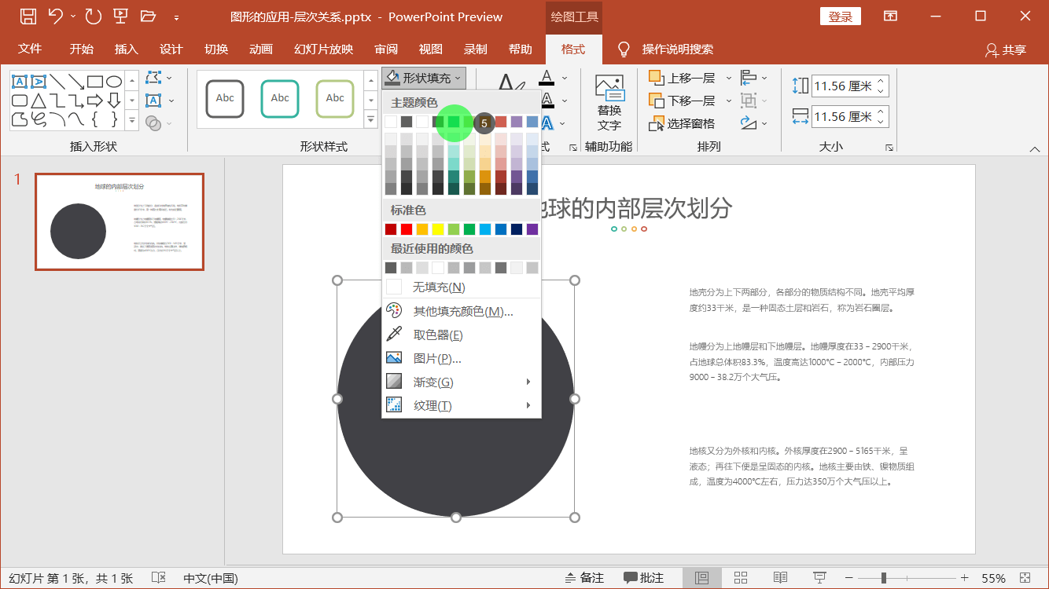1049x589 pixels.
Task: Pick standard dark red fill color
Action: [391, 229]
